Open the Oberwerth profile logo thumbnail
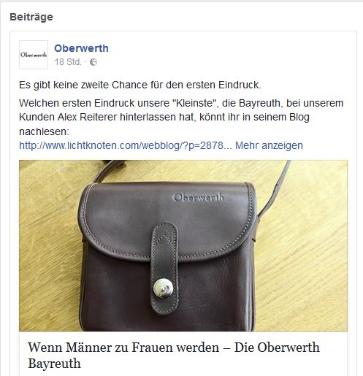This screenshot has height=376, width=363. (34, 55)
